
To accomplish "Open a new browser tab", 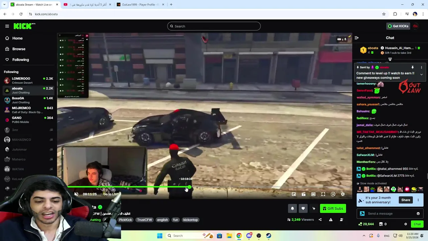I will (x=171, y=5).
